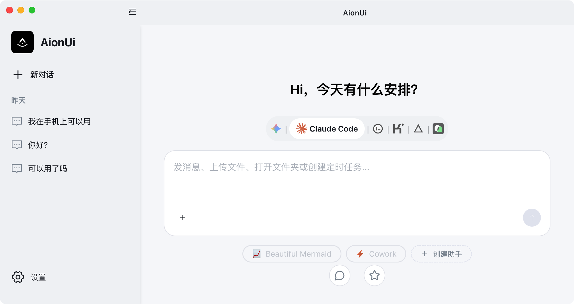Select the Gemini sparkle agent icon

(276, 129)
